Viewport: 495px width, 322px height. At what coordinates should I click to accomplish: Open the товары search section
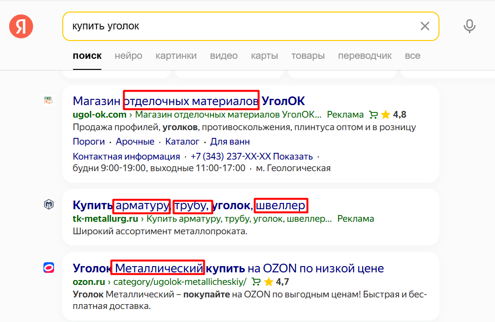308,55
